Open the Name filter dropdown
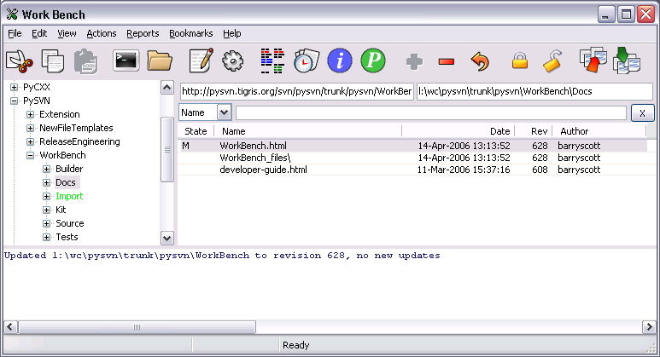The height and width of the screenshot is (357, 660). 224,112
